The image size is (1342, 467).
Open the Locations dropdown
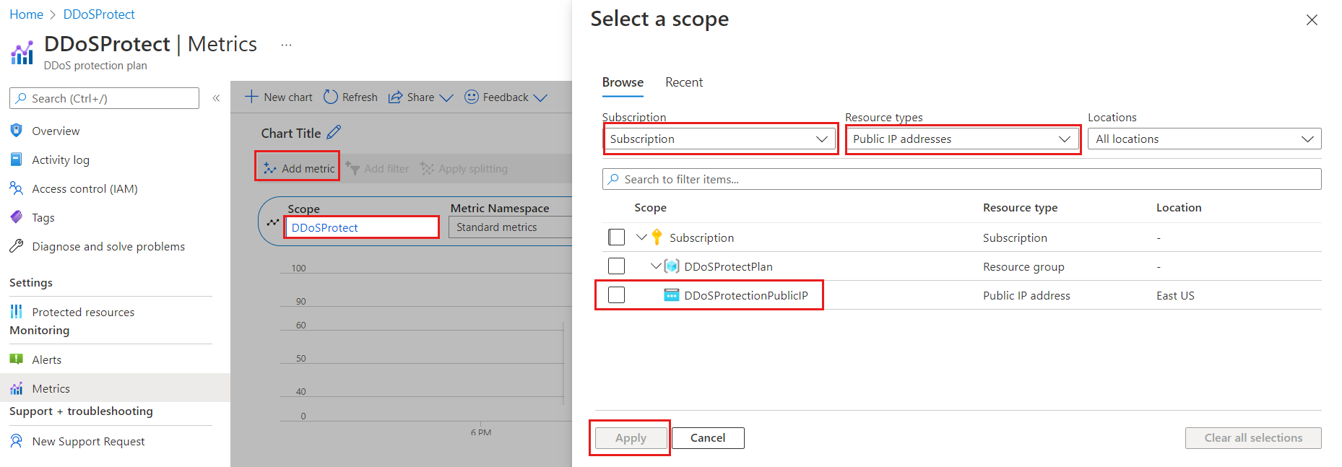[1204, 139]
